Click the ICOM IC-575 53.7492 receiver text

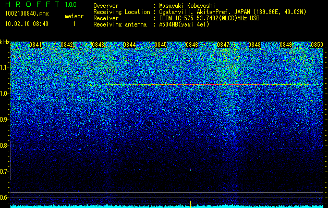(209, 18)
